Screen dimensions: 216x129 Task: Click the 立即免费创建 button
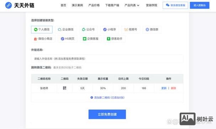107,114
